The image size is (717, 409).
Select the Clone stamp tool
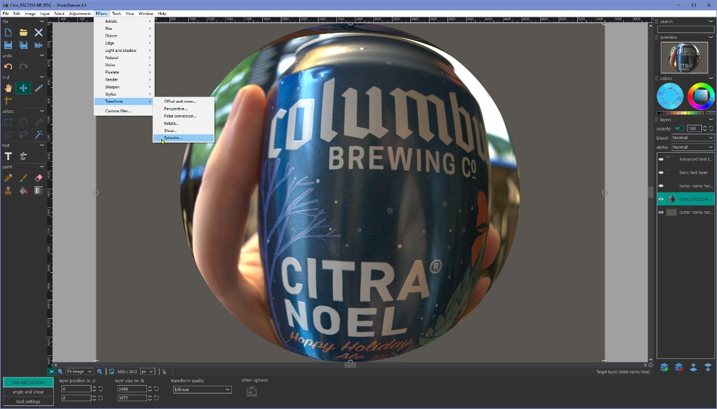(x=8, y=190)
